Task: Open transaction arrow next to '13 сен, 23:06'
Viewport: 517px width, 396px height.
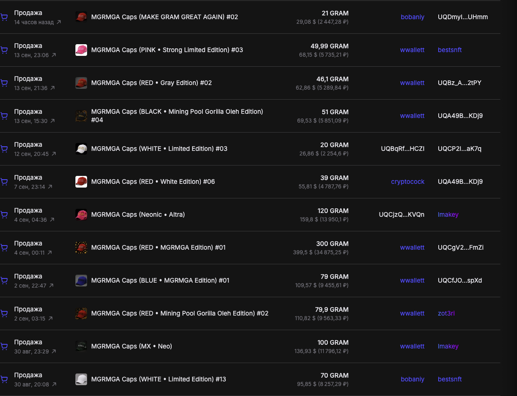Action: 54,55
